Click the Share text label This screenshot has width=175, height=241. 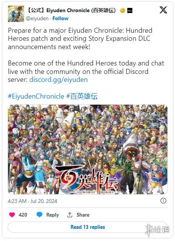point(83,215)
